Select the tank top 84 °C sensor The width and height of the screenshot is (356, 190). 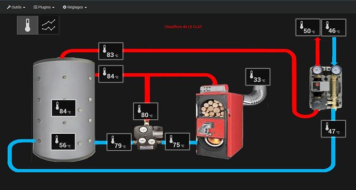[64, 108]
